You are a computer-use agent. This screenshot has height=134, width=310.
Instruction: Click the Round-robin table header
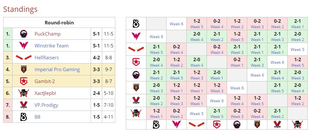(59, 23)
